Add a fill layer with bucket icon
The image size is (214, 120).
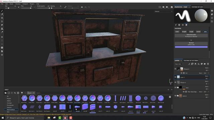pos(199,64)
